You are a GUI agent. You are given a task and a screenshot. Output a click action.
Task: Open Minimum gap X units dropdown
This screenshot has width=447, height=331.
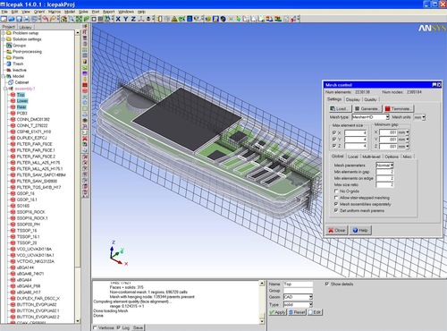pyautogui.click(x=408, y=132)
